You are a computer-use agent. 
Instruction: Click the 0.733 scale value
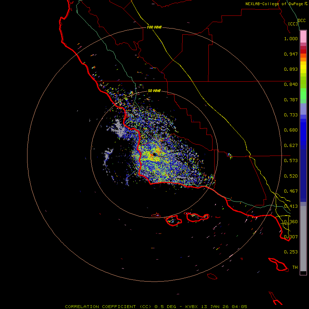[x=291, y=115]
